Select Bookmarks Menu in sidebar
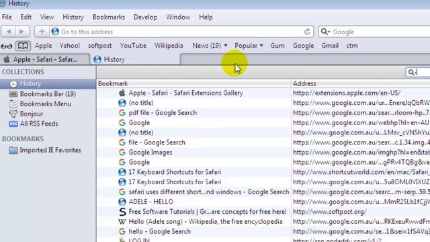 48,104
